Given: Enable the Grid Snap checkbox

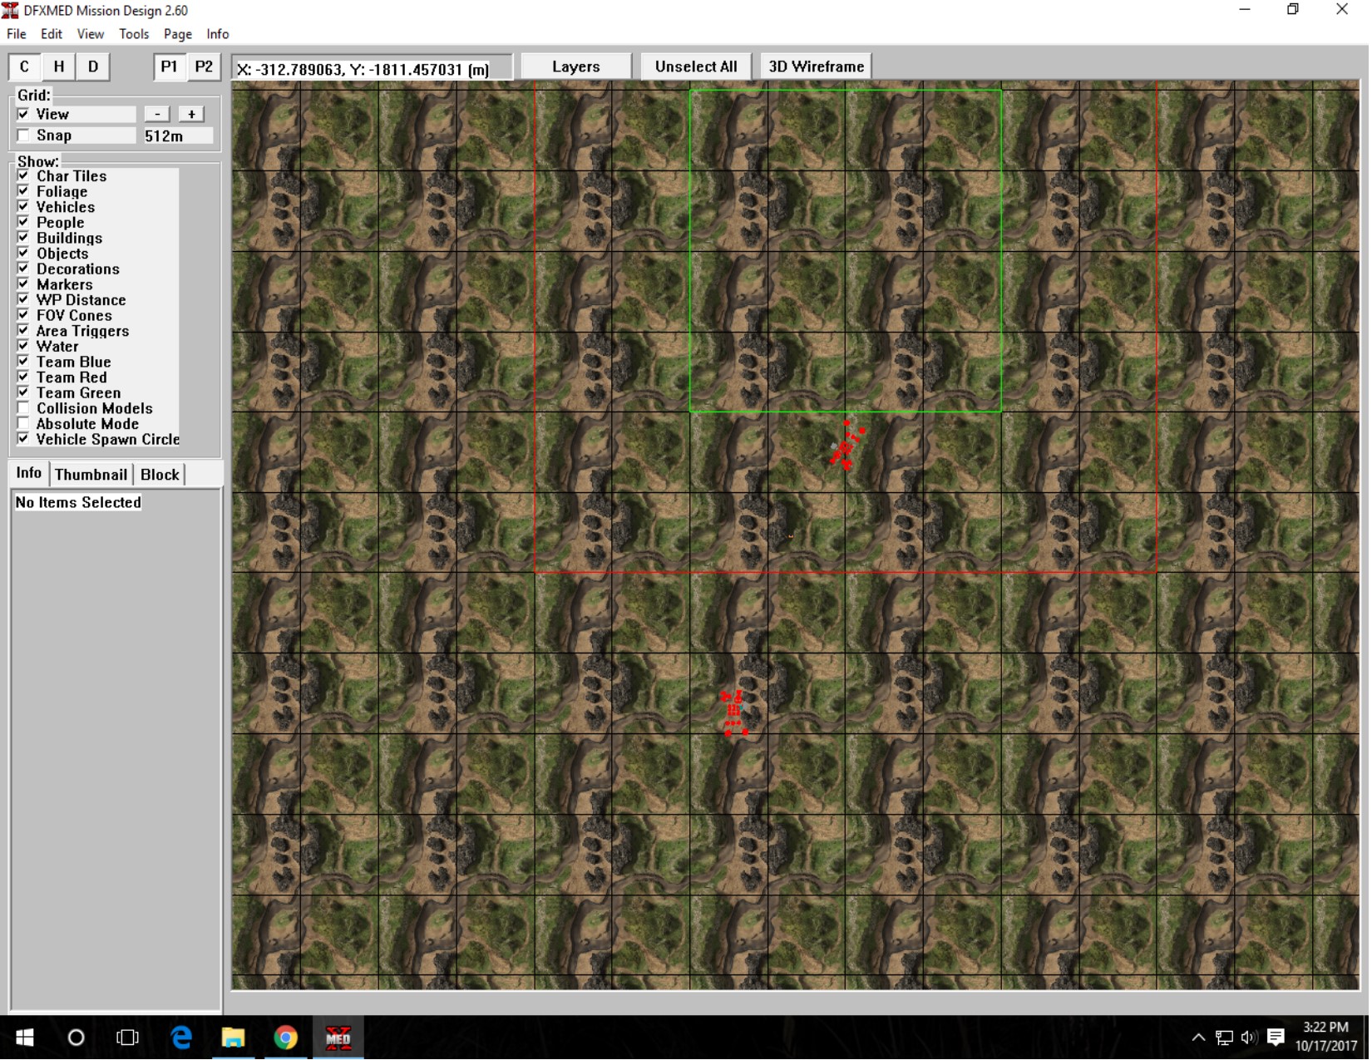Looking at the screenshot, I should click(23, 136).
